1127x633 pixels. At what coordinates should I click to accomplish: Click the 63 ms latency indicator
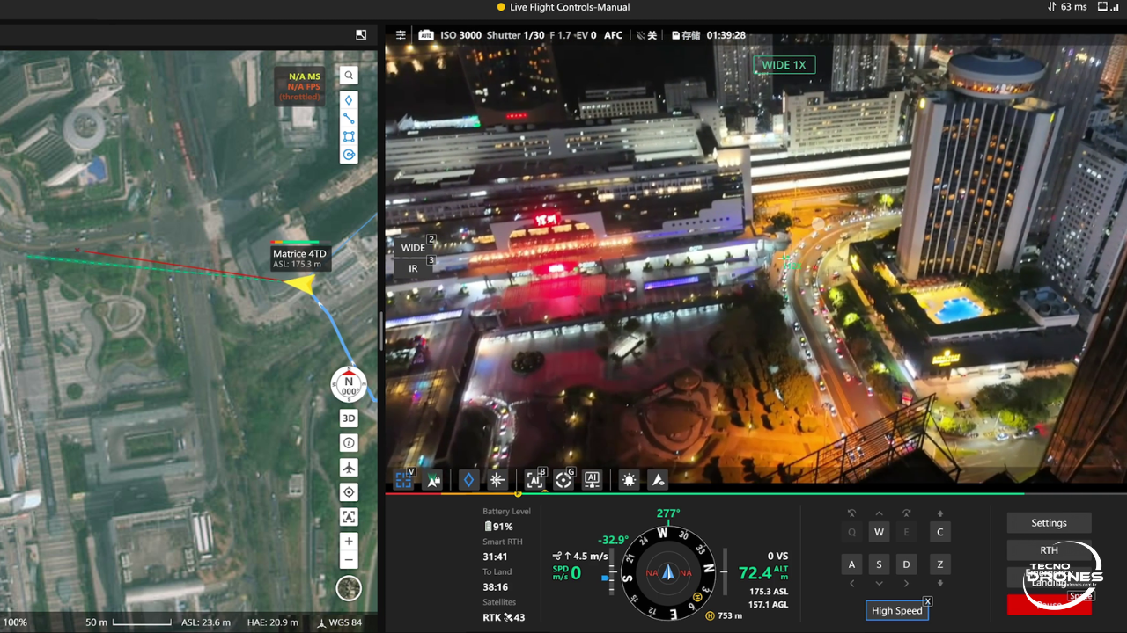[x=1067, y=7]
